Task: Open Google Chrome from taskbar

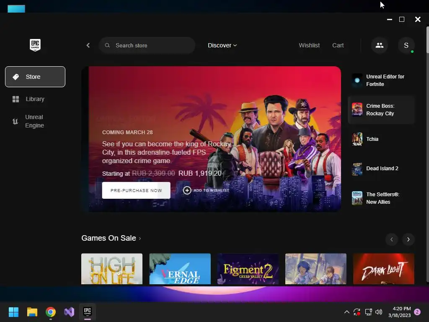Action: 51,312
